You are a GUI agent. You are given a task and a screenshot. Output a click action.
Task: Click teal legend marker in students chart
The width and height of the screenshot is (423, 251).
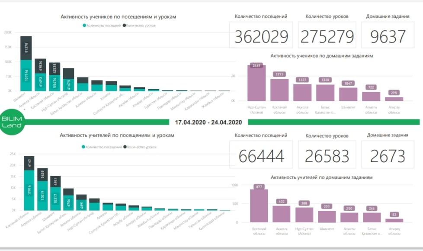point(84,26)
